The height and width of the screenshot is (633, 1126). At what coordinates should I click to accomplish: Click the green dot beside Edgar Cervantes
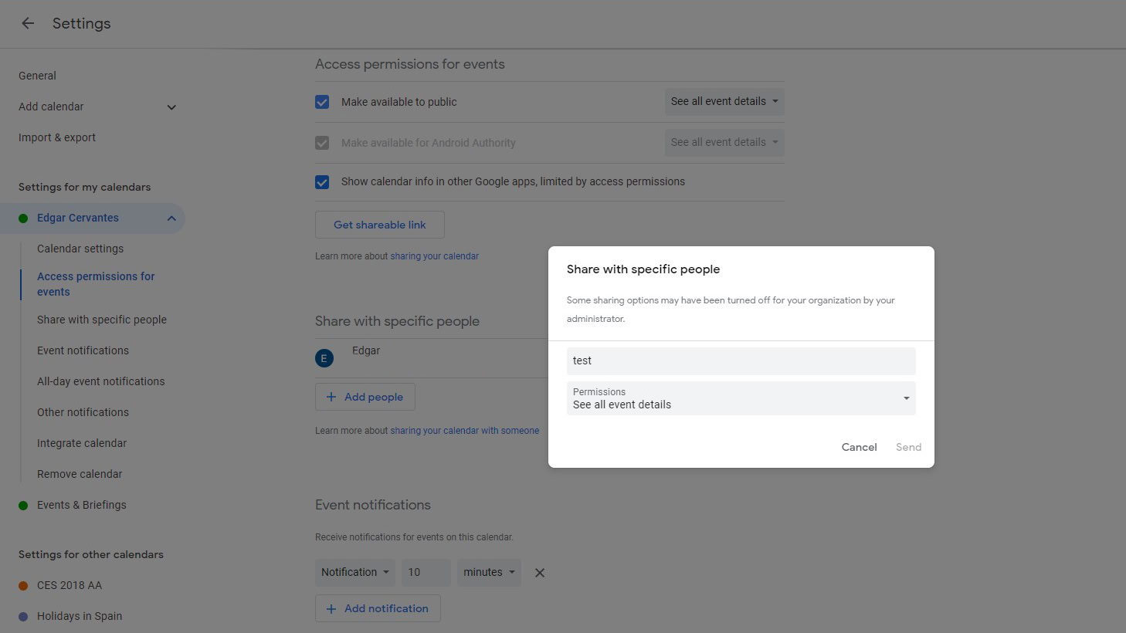(22, 218)
